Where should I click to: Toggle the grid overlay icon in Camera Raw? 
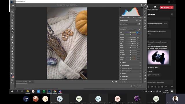145,81
